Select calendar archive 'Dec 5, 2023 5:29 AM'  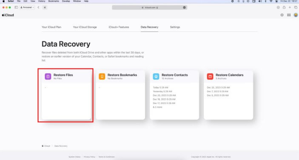pyautogui.click(x=218, y=95)
